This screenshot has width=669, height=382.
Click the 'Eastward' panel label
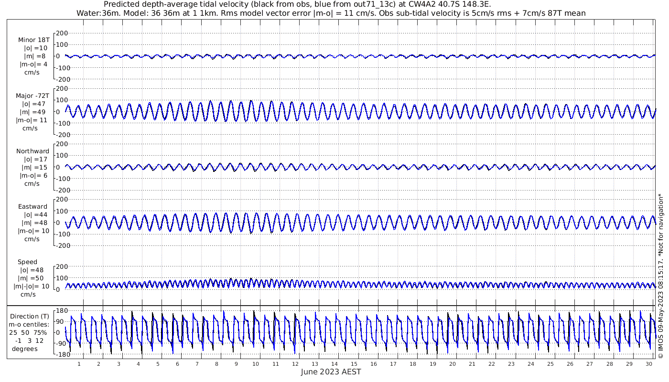(x=32, y=206)
